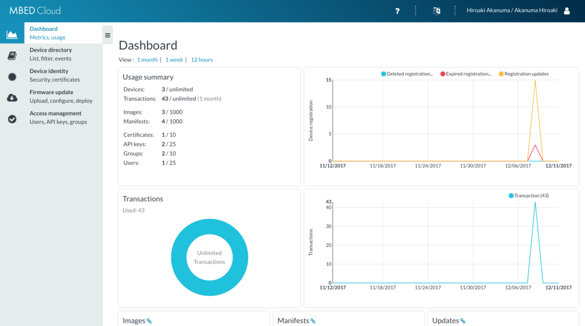
Task: Switch view to 1 week
Action: tap(174, 60)
